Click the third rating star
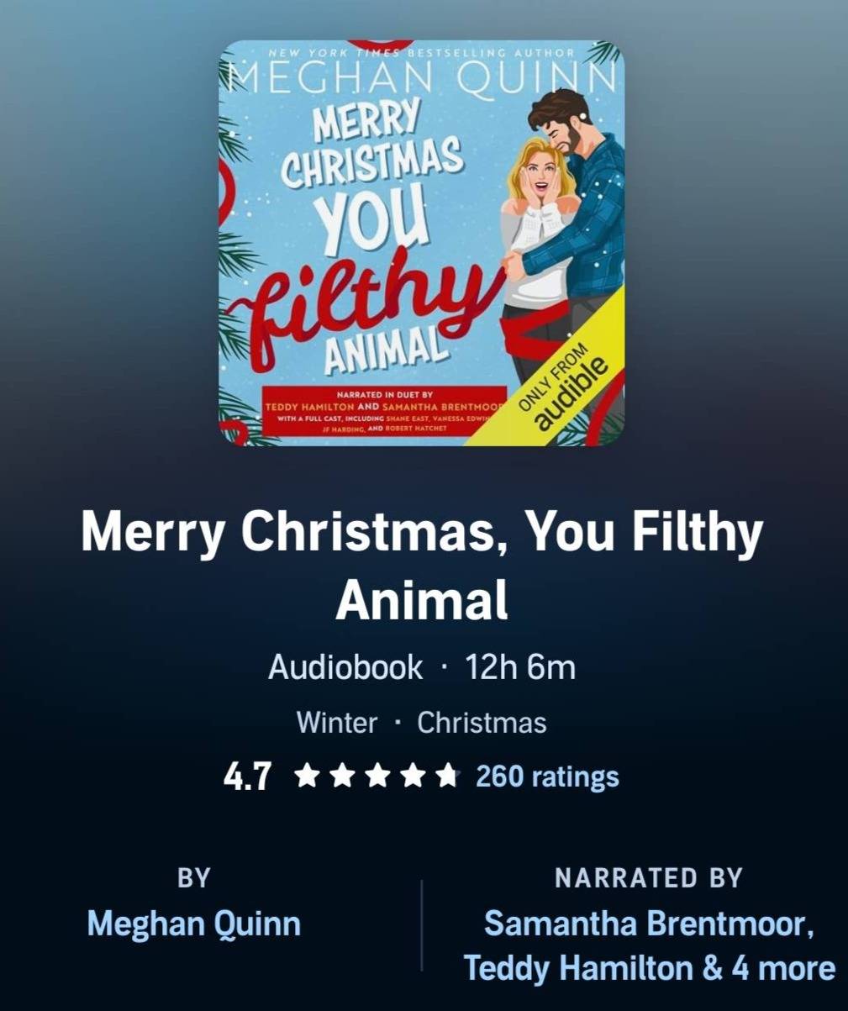848x1011 pixels. (377, 777)
